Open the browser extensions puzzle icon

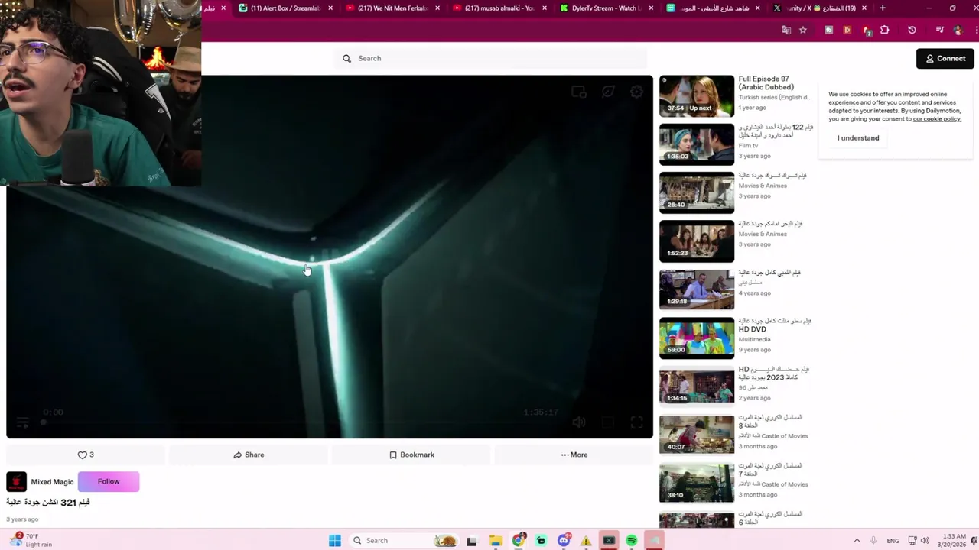[x=885, y=30]
